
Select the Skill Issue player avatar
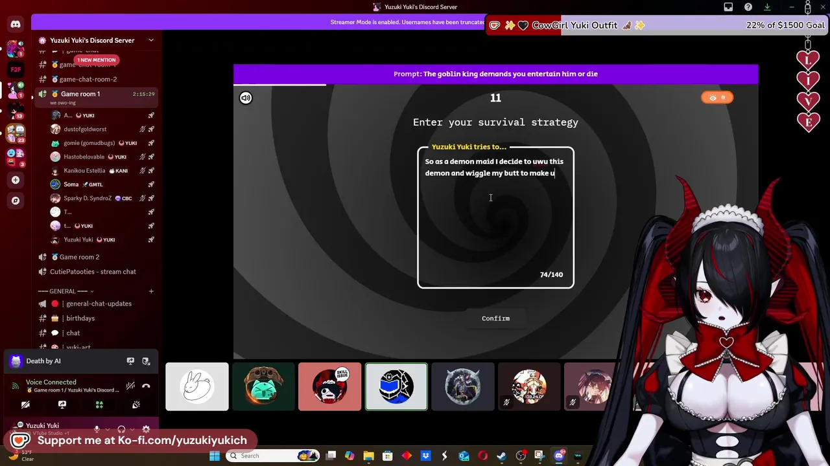point(329,387)
